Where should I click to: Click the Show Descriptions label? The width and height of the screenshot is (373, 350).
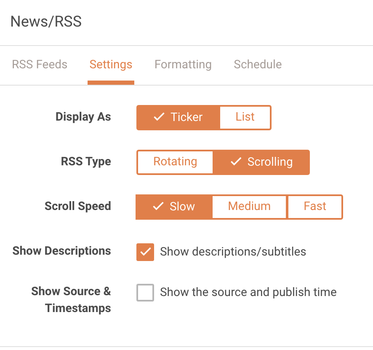click(x=61, y=251)
